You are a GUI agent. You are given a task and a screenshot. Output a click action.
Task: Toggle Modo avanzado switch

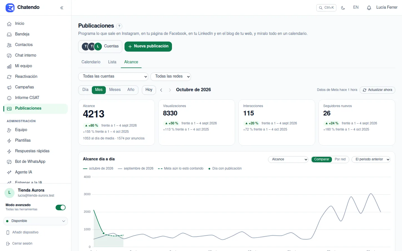61,207
